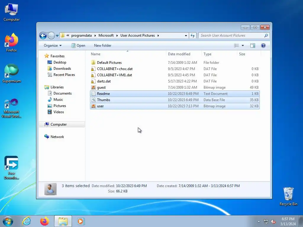Create a New folder from the toolbar
This screenshot has width=303, height=227.
click(x=103, y=46)
